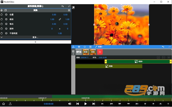The height and width of the screenshot is (107, 172).
Task: Click the magnifier zoom icon in preview
Action: (73, 8)
